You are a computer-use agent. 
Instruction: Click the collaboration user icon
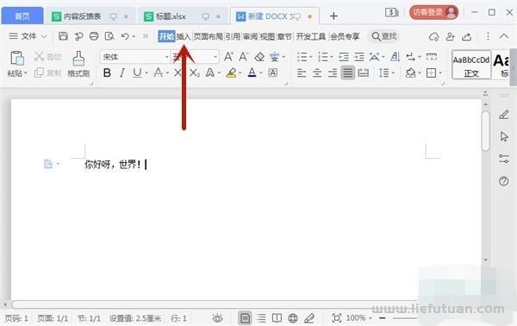click(450, 36)
